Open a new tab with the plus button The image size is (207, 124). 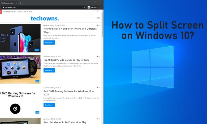click(21, 3)
